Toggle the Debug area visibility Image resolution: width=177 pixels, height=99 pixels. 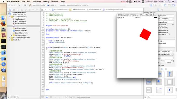point(169,5)
